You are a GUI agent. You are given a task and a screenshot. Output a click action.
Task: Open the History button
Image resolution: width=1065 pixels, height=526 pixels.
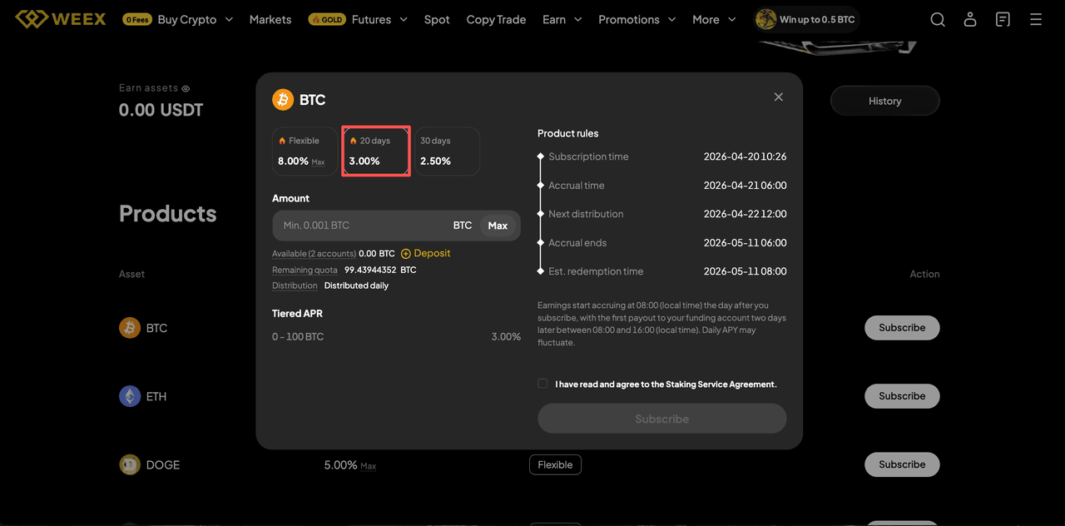885,101
